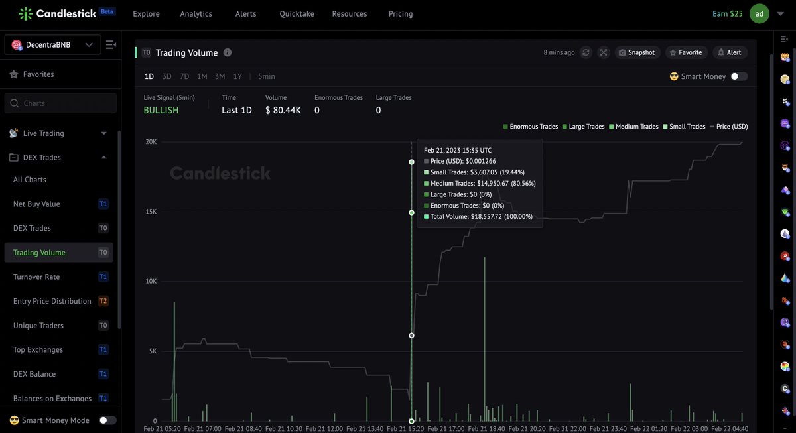Click the Alert button on chart
This screenshot has height=433, width=796.
tap(730, 52)
